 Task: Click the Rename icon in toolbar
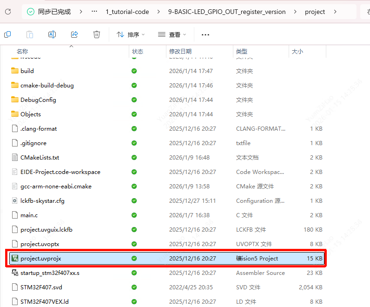[x=52, y=34]
